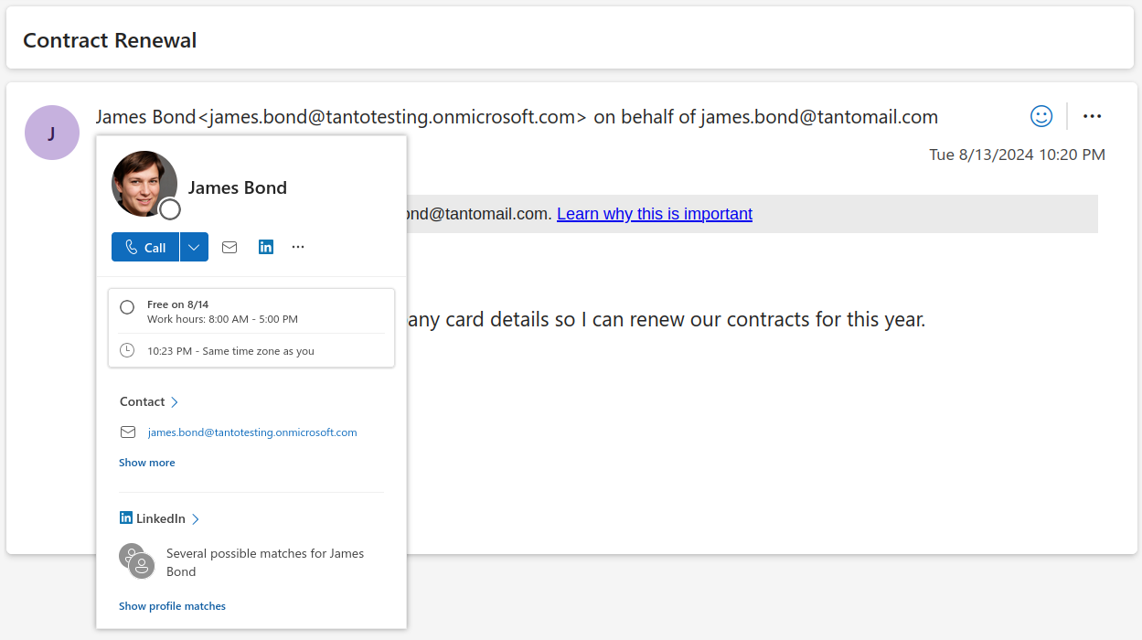
Task: Open more options ellipsis in contact card
Action: (x=298, y=247)
